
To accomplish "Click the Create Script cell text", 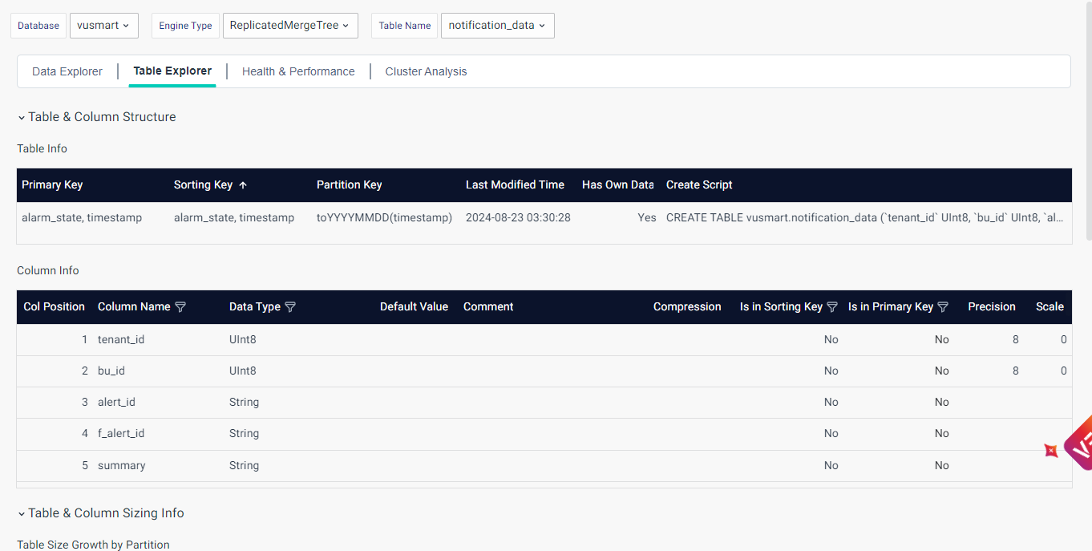I will click(864, 217).
